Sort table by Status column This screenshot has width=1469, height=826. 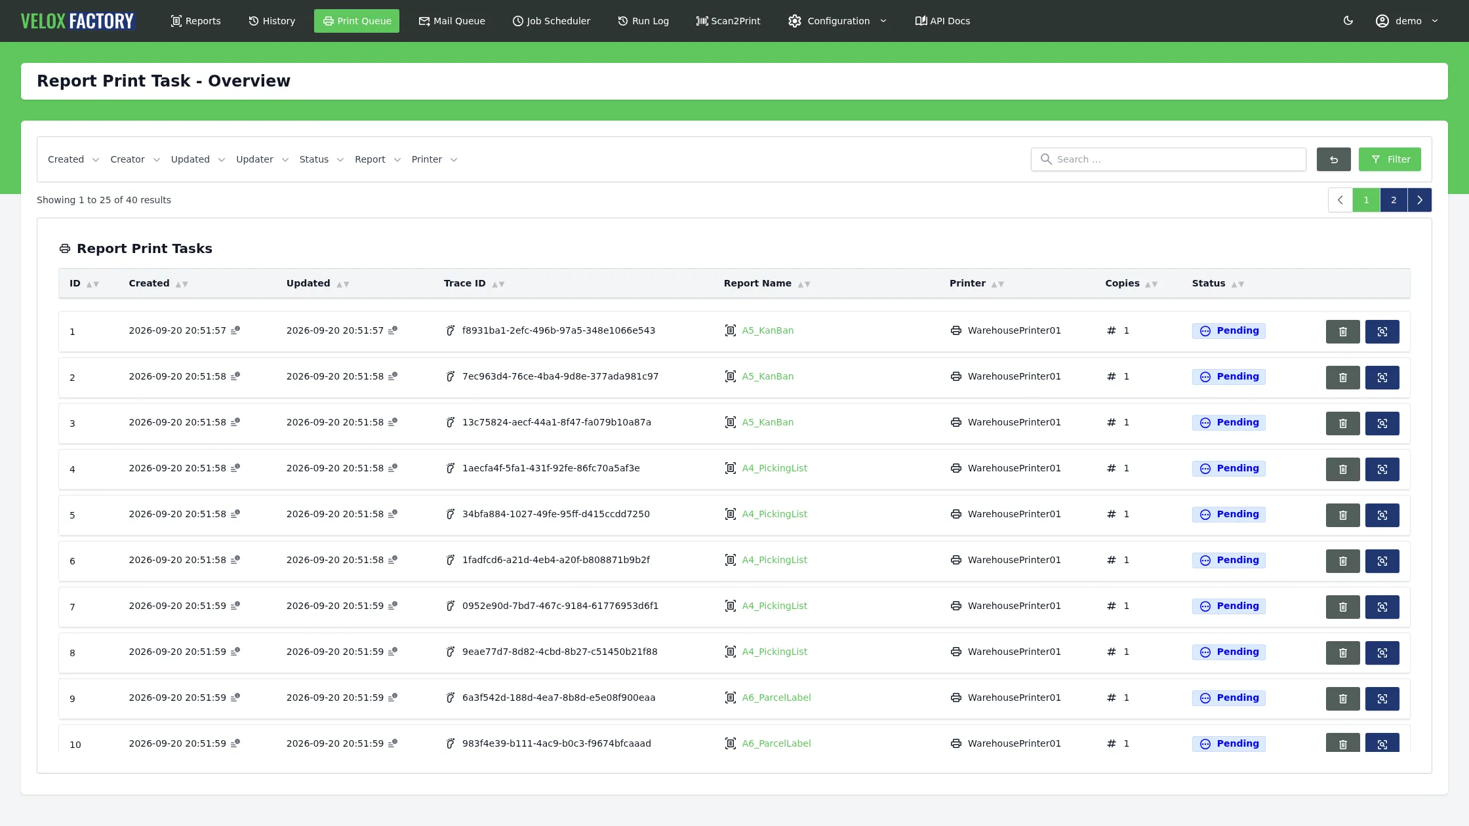(x=1238, y=284)
